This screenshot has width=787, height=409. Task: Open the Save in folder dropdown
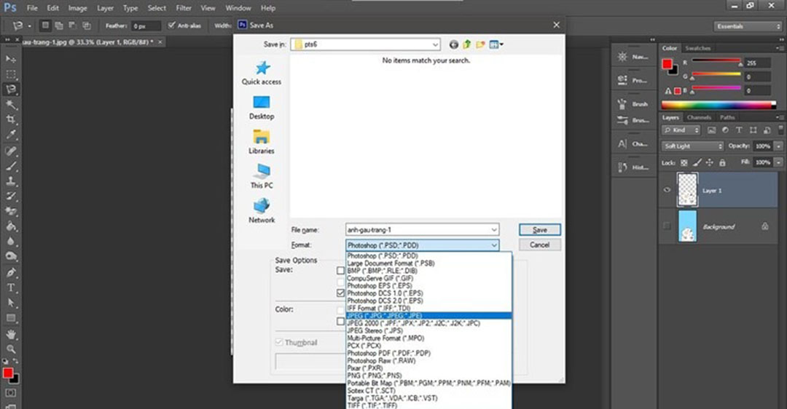435,44
